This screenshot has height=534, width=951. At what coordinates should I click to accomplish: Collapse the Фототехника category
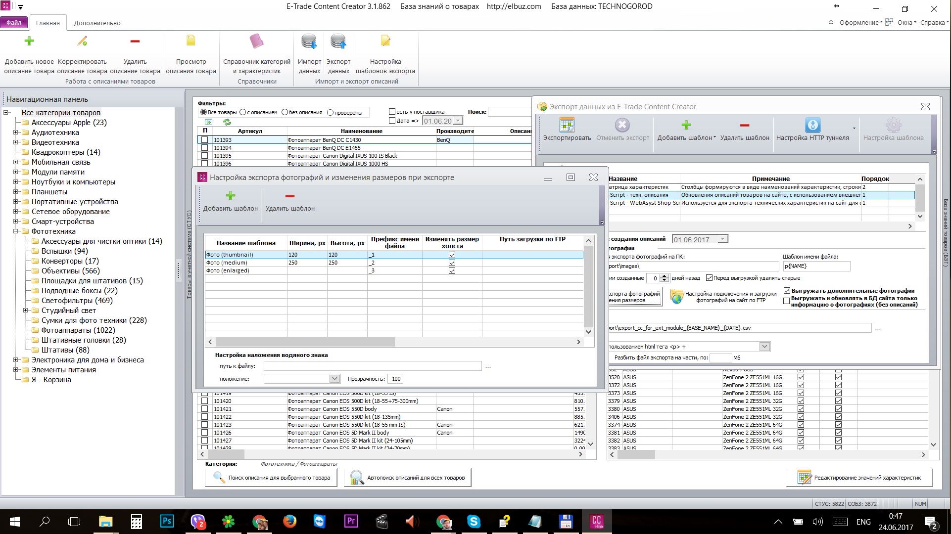pyautogui.click(x=15, y=231)
